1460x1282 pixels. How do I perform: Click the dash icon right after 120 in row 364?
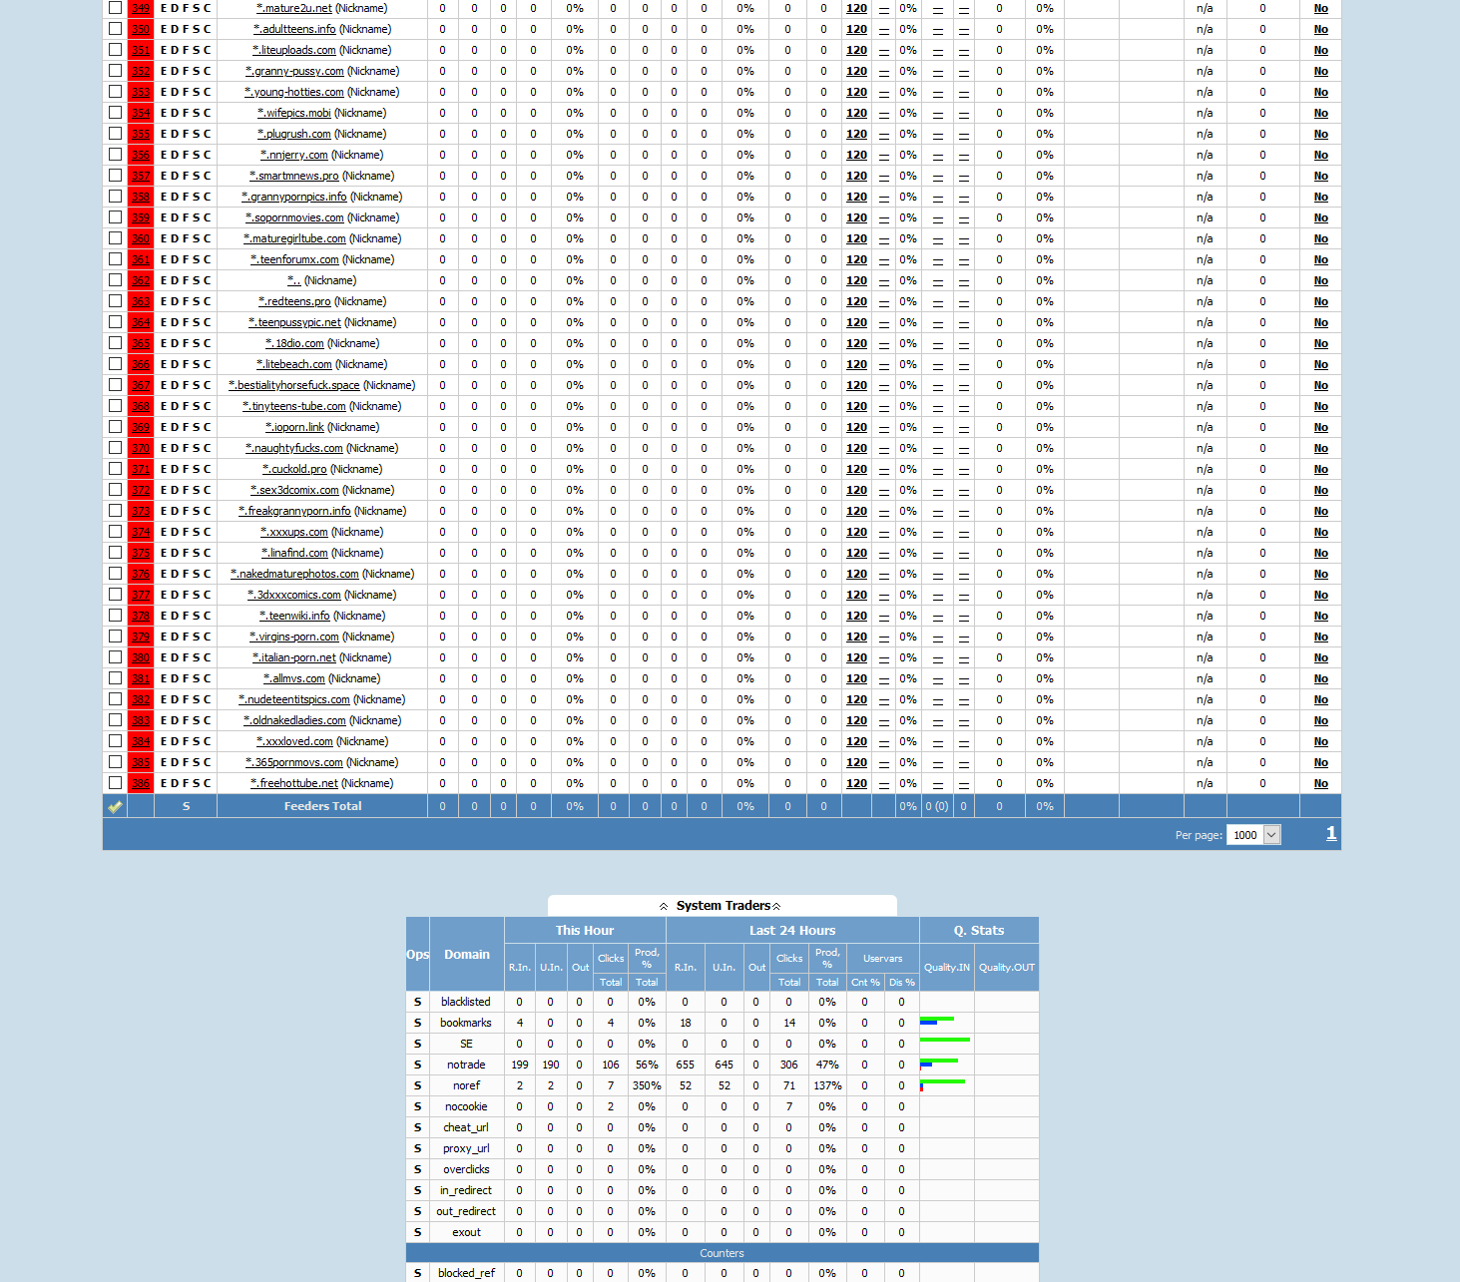pyautogui.click(x=884, y=323)
